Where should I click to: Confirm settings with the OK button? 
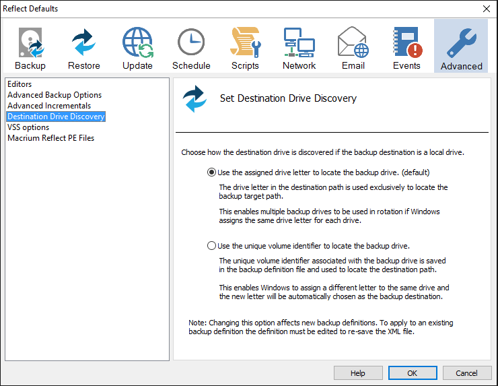(413, 373)
